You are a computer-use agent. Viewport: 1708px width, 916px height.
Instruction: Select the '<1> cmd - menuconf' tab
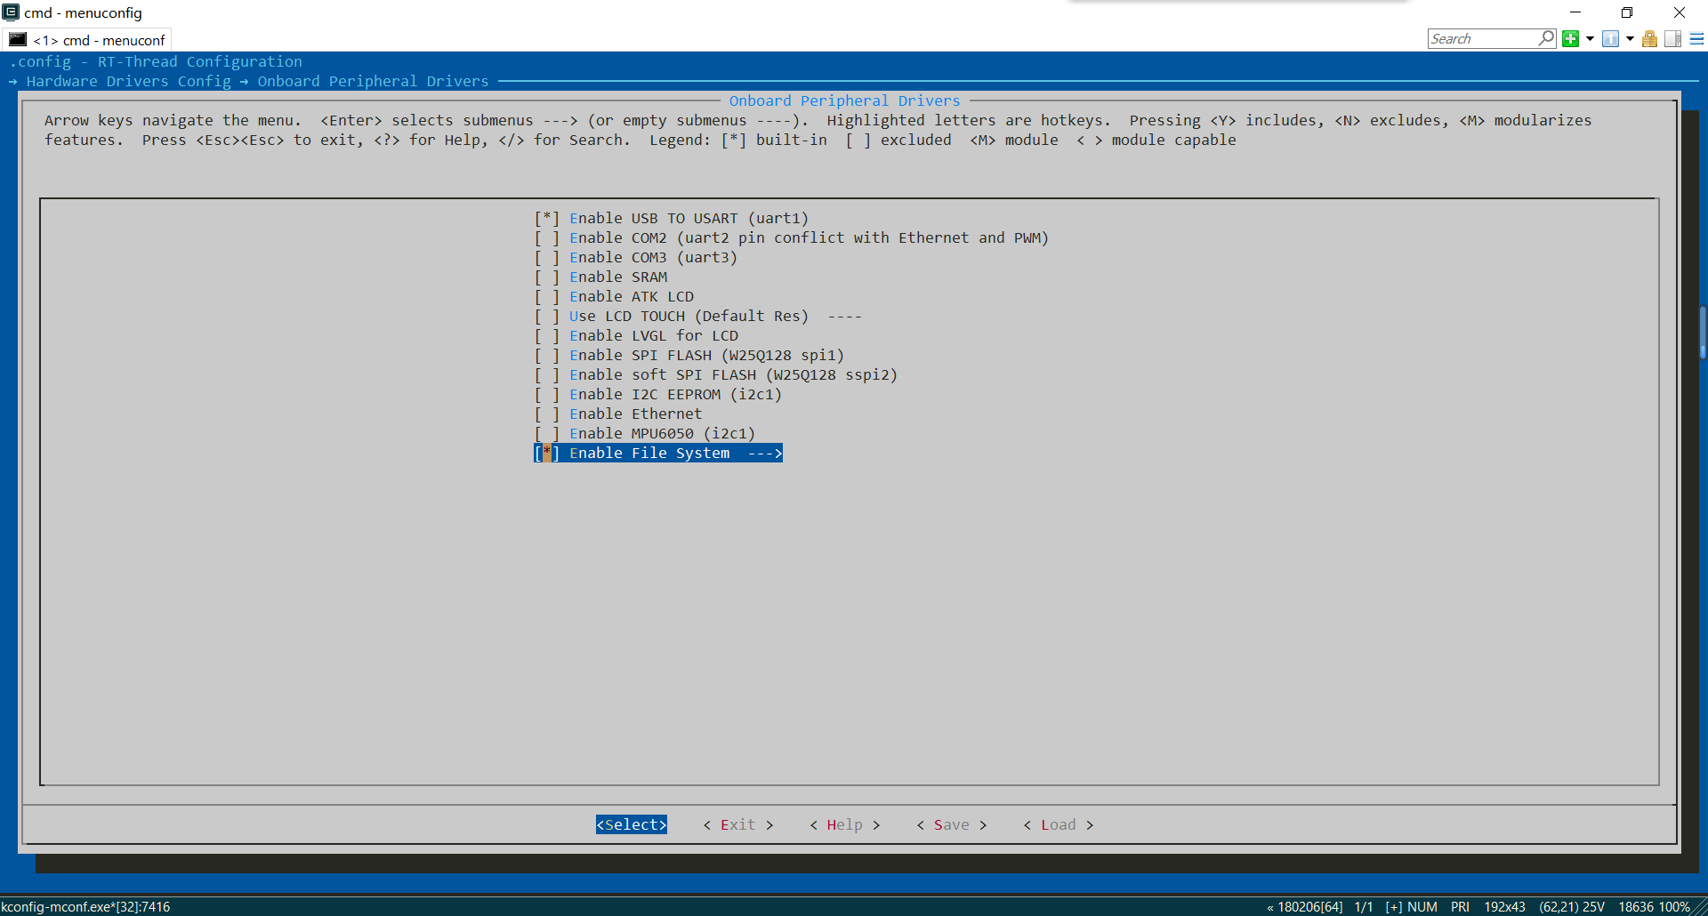88,40
